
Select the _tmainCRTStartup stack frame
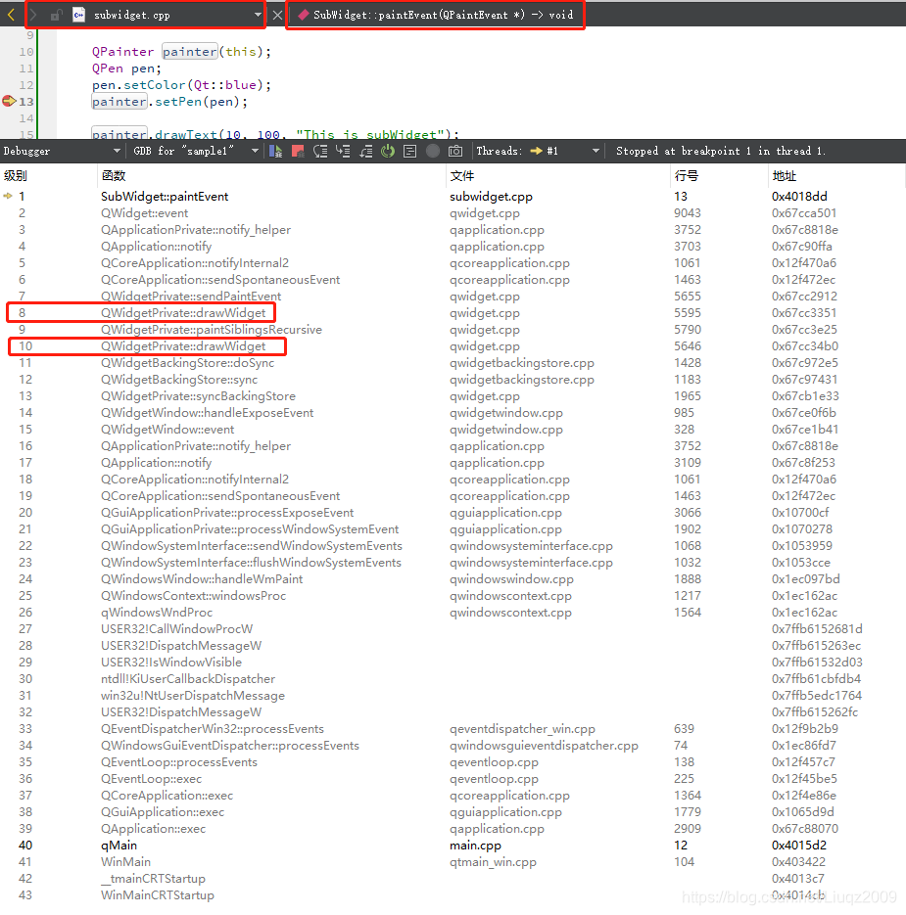click(453, 878)
